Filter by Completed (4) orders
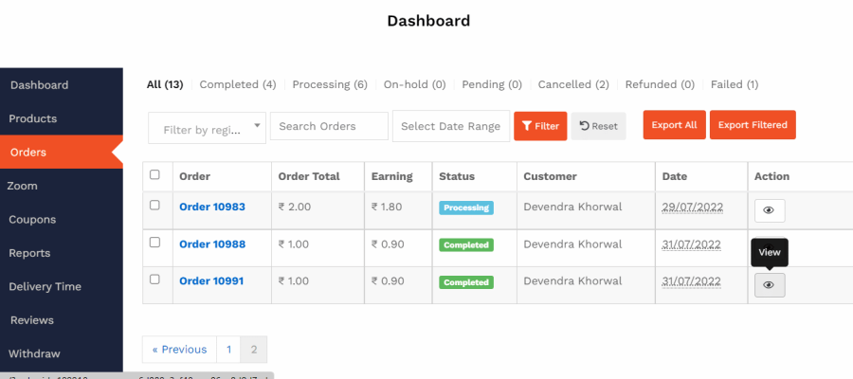Screen dimensions: 853x379 tap(238, 84)
